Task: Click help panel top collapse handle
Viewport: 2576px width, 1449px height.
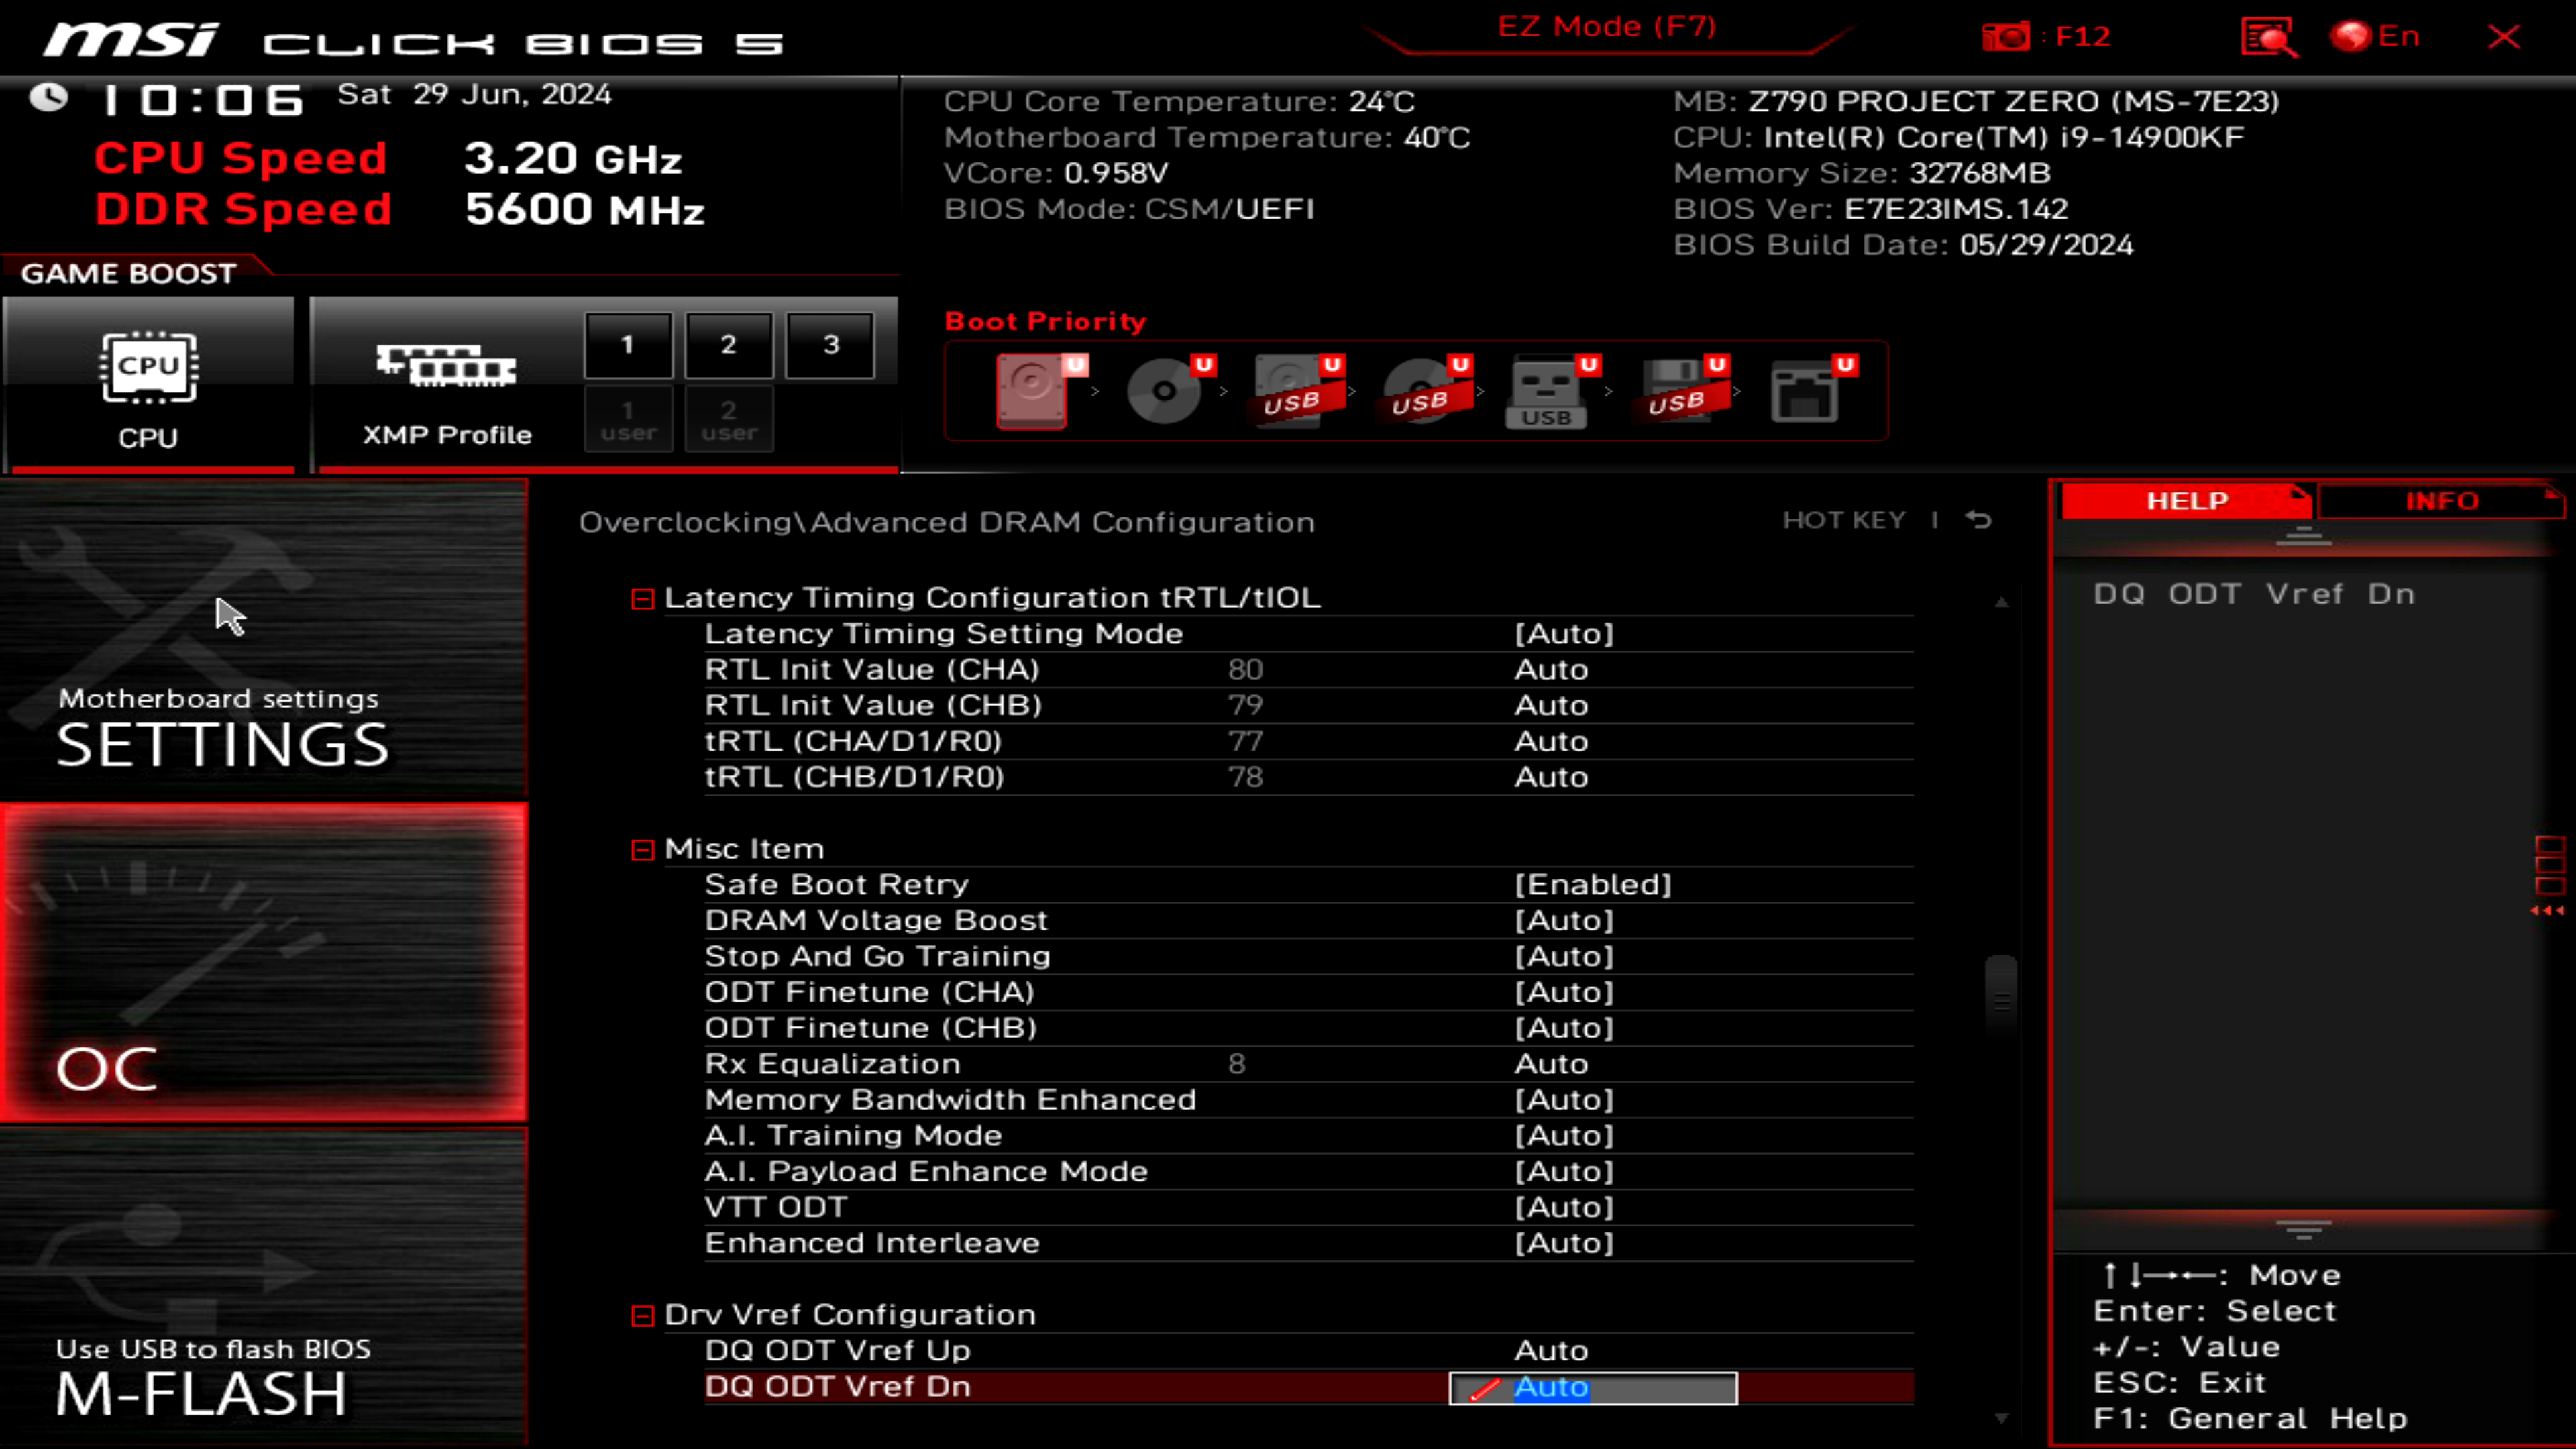Action: tap(2304, 537)
